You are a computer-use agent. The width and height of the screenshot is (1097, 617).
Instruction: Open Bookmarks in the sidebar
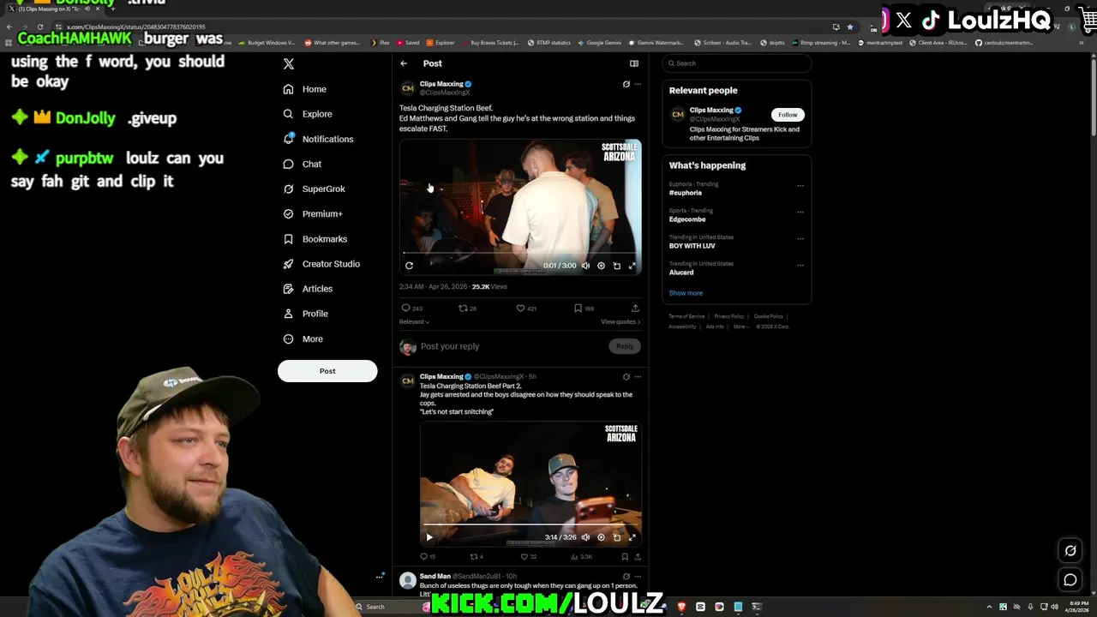315,239
